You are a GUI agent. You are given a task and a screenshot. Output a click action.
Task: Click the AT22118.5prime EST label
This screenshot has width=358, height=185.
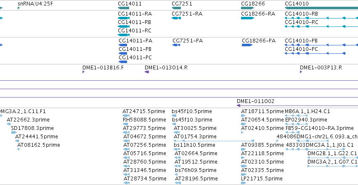(x=263, y=153)
